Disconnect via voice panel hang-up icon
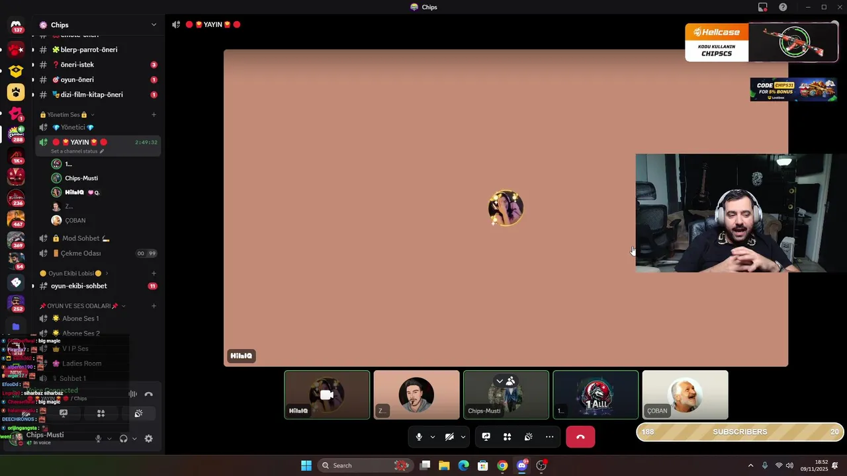The width and height of the screenshot is (847, 476). click(x=149, y=394)
